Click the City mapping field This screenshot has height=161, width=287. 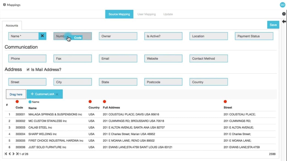(73, 82)
